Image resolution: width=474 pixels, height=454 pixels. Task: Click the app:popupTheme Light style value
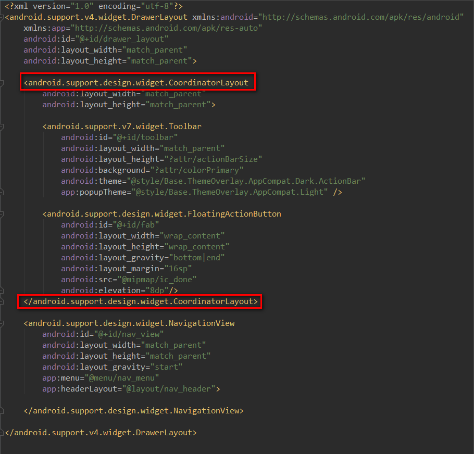(230, 192)
